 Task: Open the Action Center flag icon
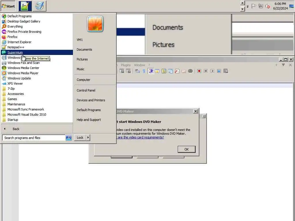(x=254, y=6)
